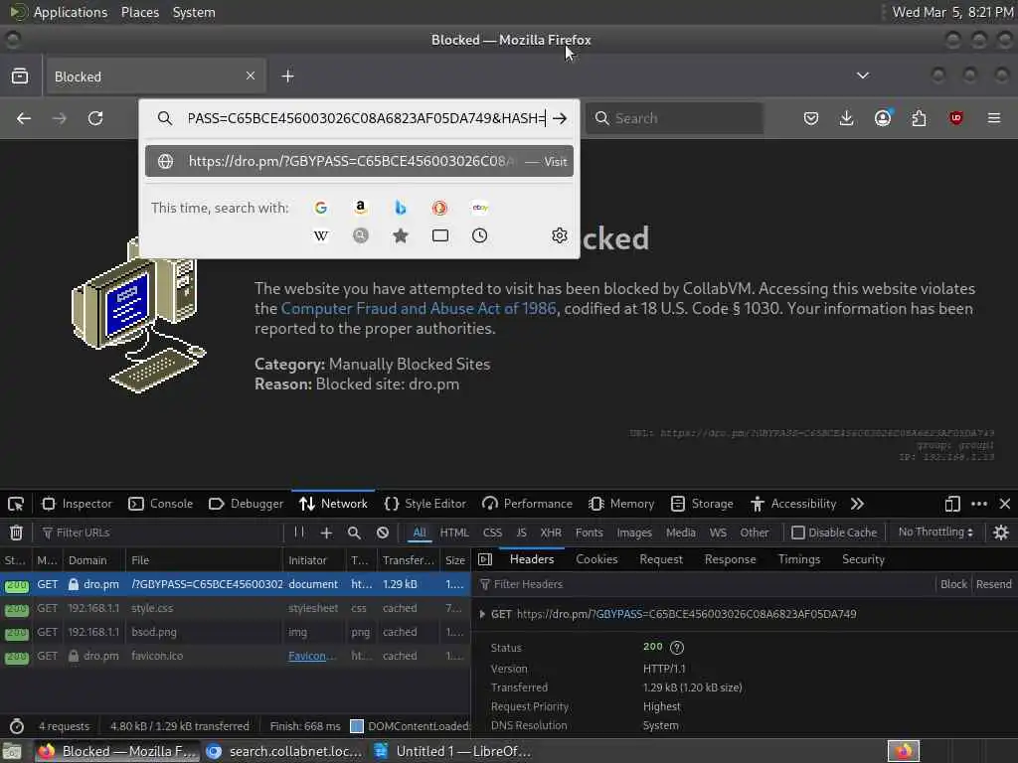Click the Resend request button
1018x763 pixels.
click(993, 584)
